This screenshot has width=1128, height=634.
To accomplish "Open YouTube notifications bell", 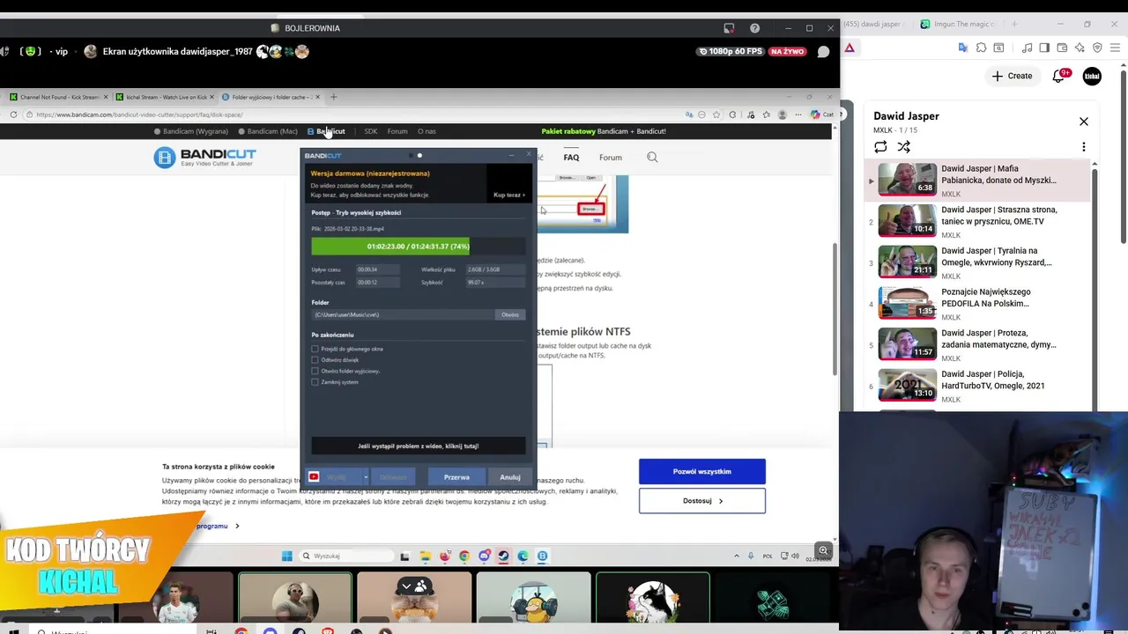I will (x=1059, y=76).
